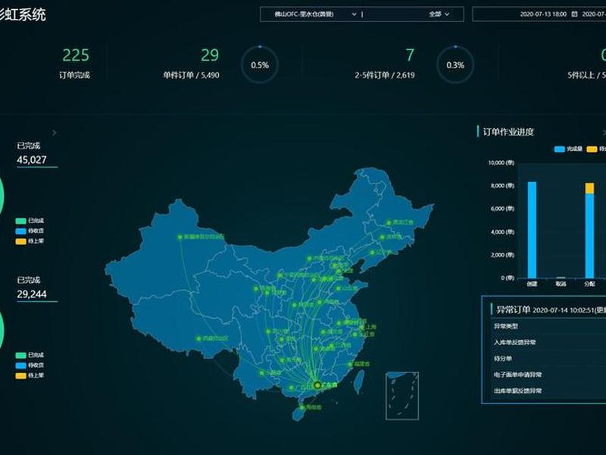The width and height of the screenshot is (606, 455).
Task: Click the 四川省 map marker
Action: pyautogui.click(x=268, y=331)
